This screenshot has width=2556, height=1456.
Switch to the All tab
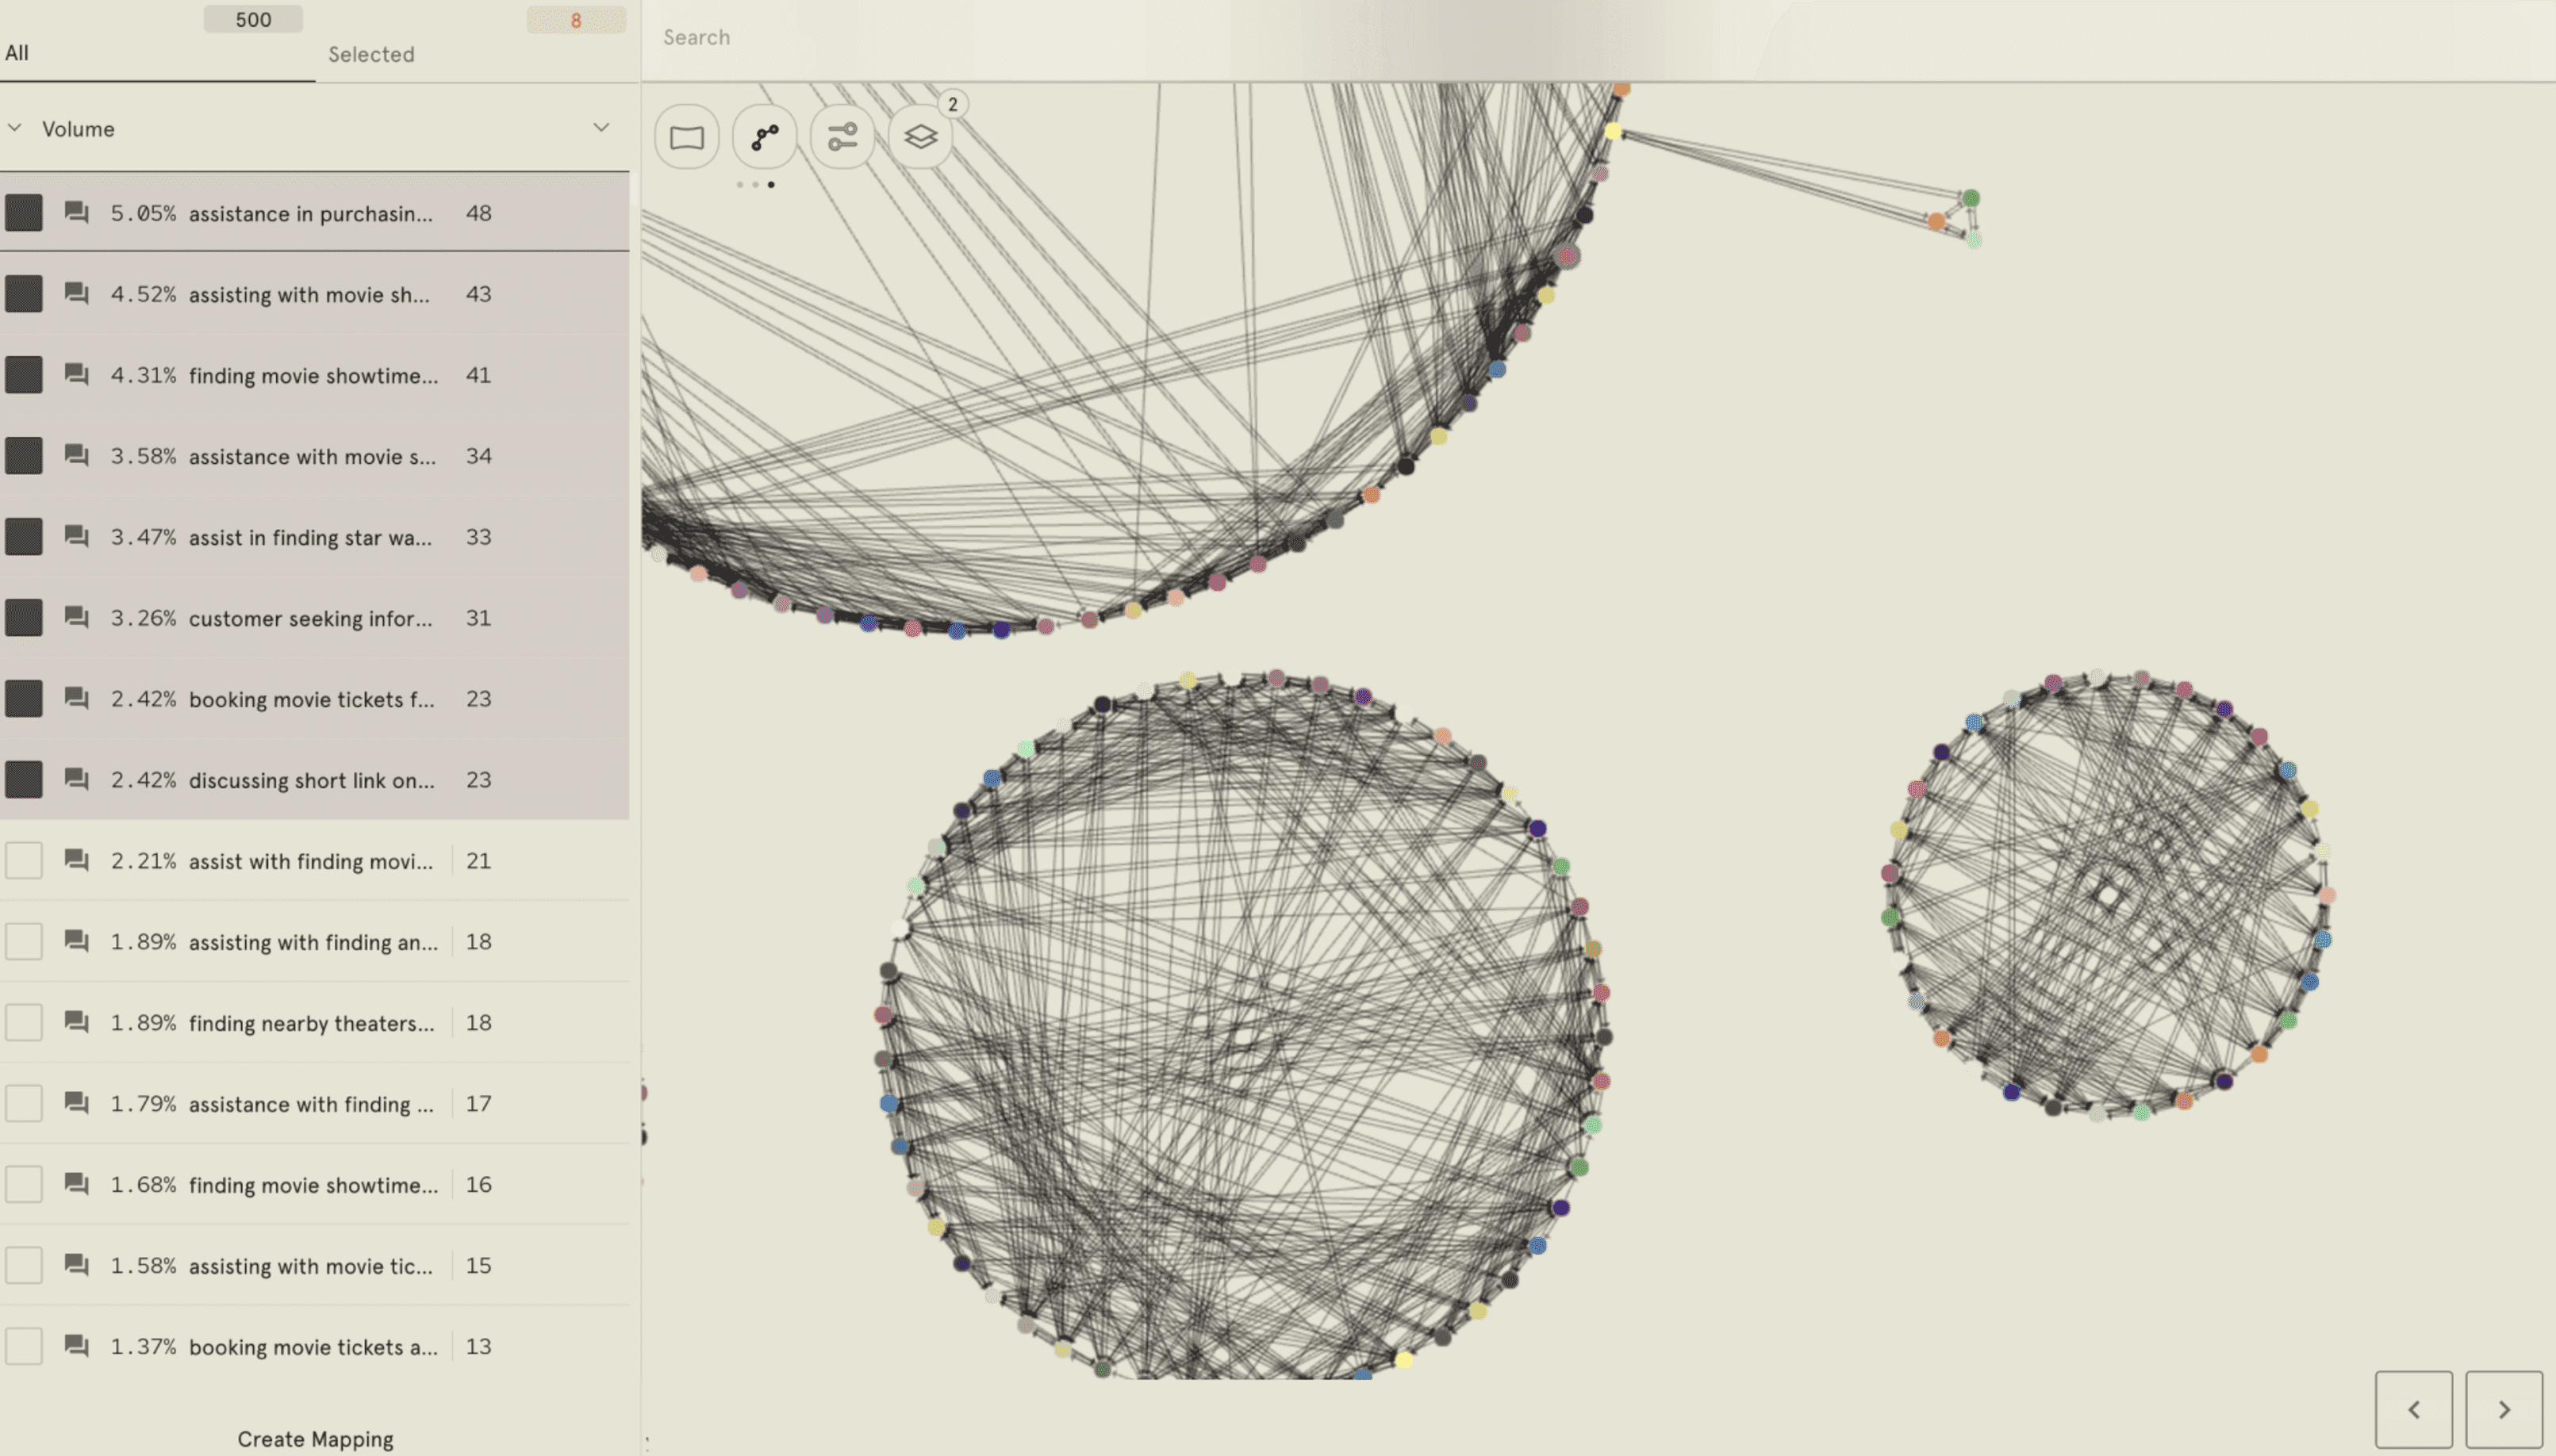(17, 53)
